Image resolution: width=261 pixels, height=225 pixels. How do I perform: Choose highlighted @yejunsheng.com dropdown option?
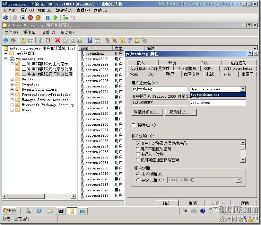click(218, 95)
